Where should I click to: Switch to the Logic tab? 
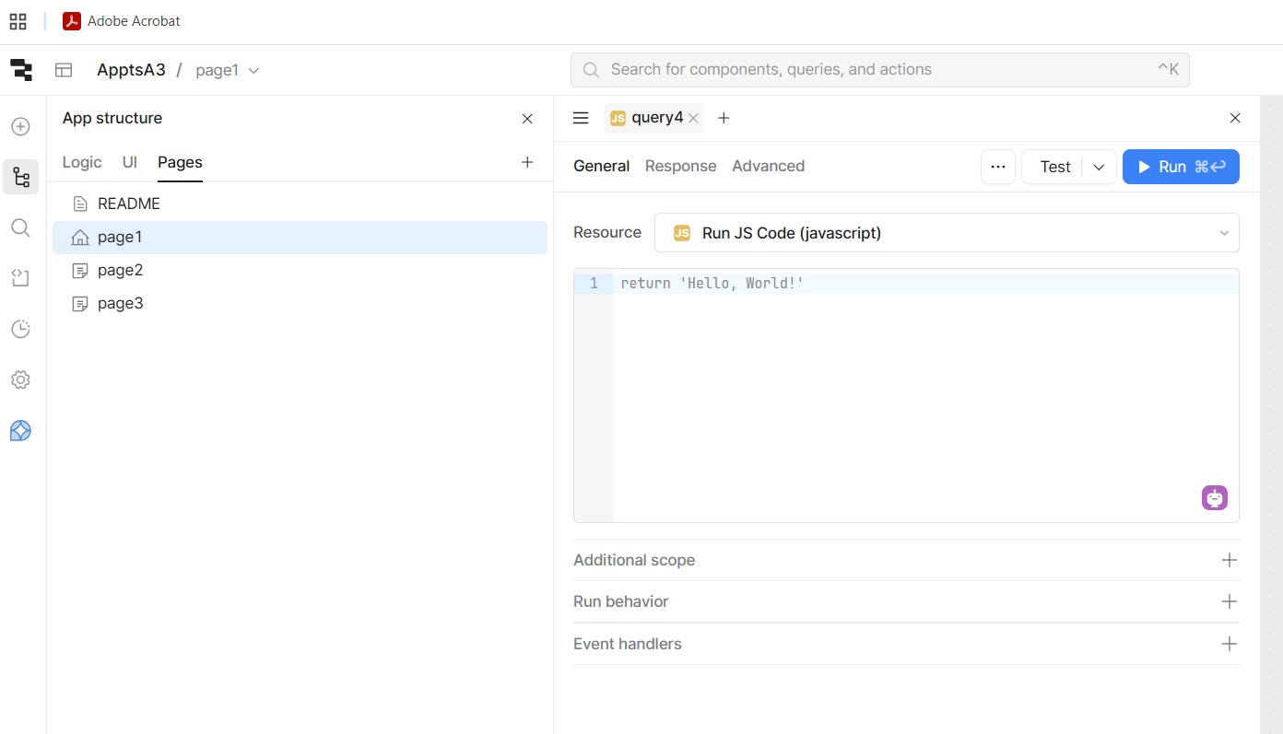(x=81, y=162)
